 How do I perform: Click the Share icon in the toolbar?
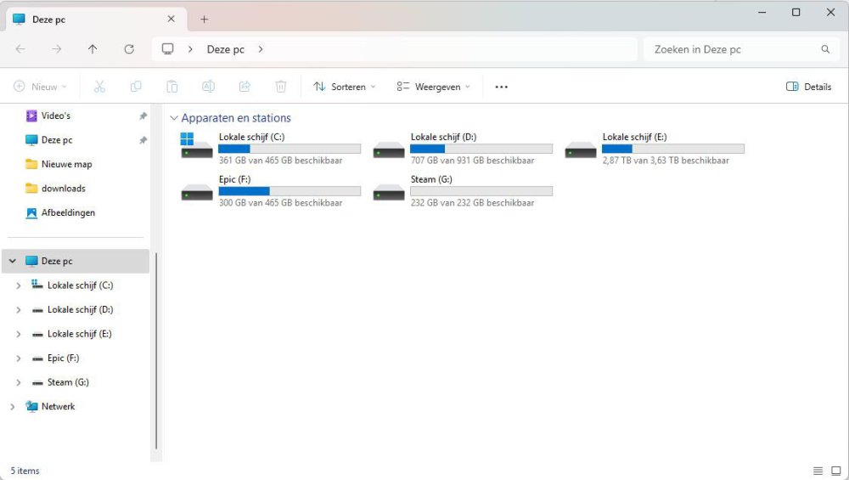coord(245,87)
